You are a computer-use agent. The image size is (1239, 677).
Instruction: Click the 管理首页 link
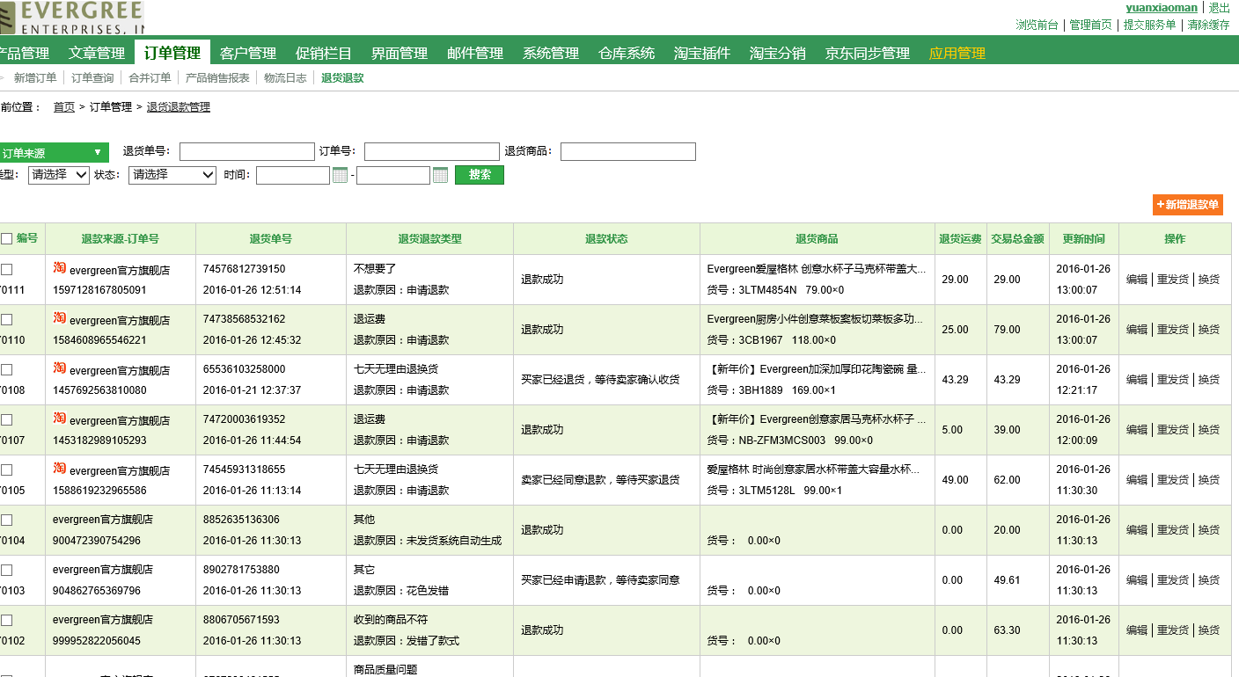pyautogui.click(x=1090, y=25)
